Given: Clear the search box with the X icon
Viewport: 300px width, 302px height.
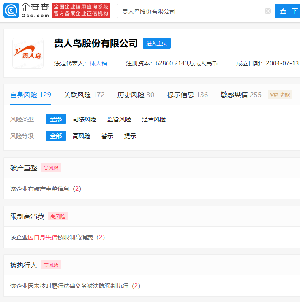Looking at the screenshot, I should pos(268,11).
